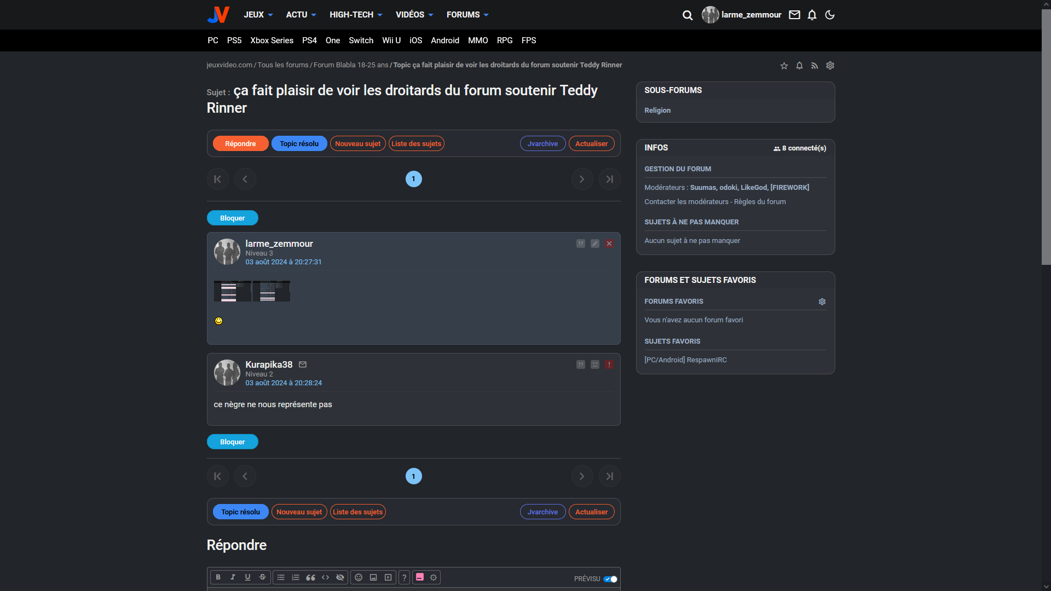Subscribe to topic bell icon near breadcrumb
This screenshot has height=591, width=1051.
click(x=799, y=66)
